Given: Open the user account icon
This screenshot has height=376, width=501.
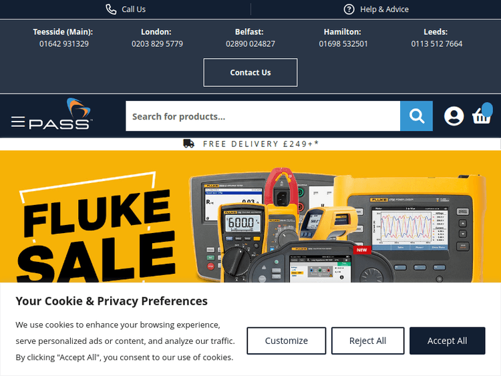Looking at the screenshot, I should tap(454, 116).
